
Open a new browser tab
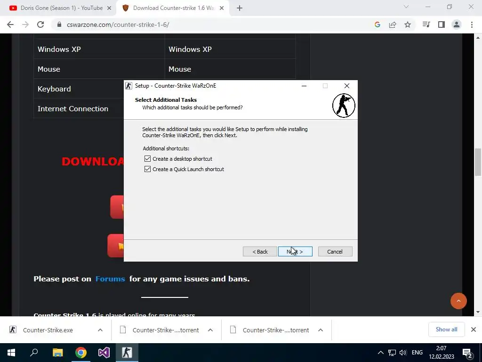click(x=240, y=8)
